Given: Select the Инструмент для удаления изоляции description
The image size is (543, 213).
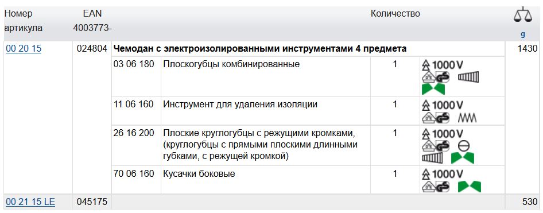Looking at the screenshot, I should click(240, 104).
